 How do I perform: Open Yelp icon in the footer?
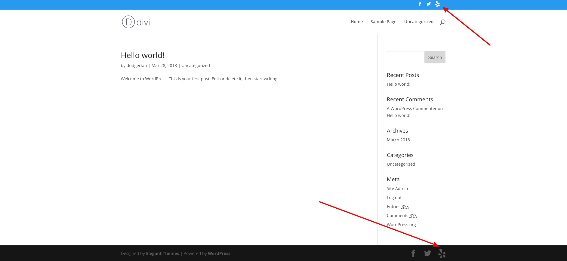pos(442,253)
